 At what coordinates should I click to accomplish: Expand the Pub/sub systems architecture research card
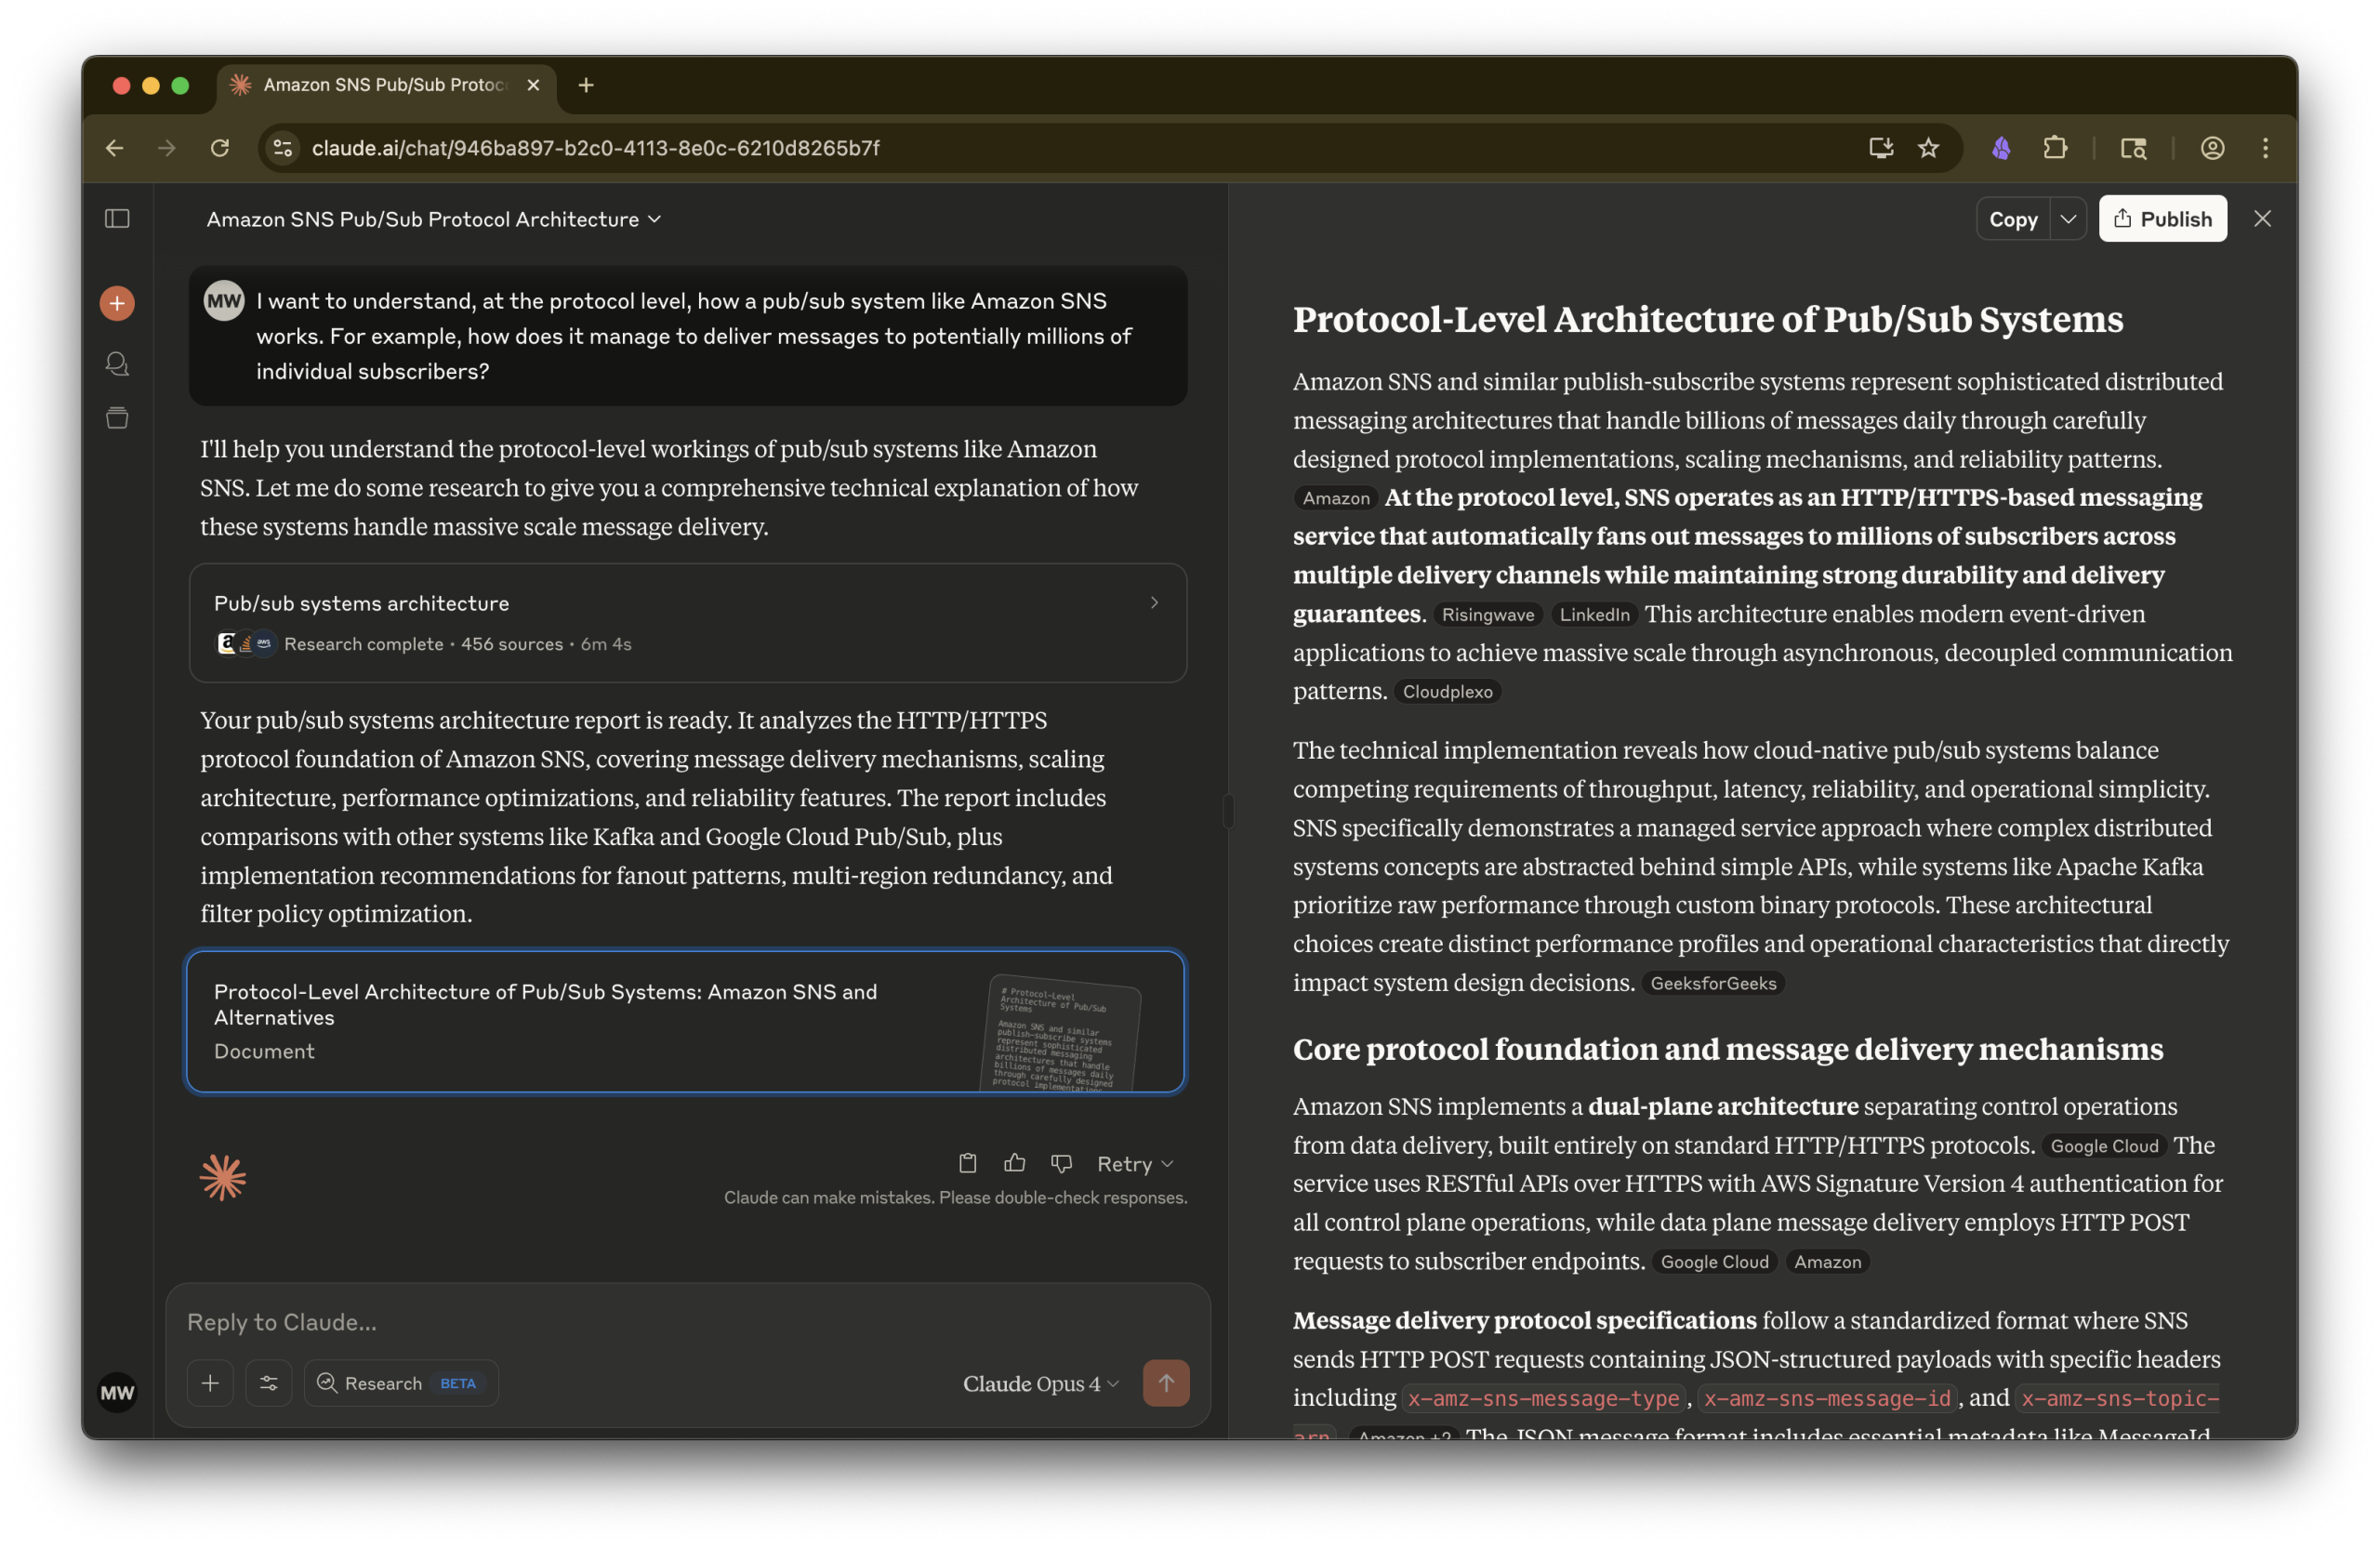pos(687,622)
